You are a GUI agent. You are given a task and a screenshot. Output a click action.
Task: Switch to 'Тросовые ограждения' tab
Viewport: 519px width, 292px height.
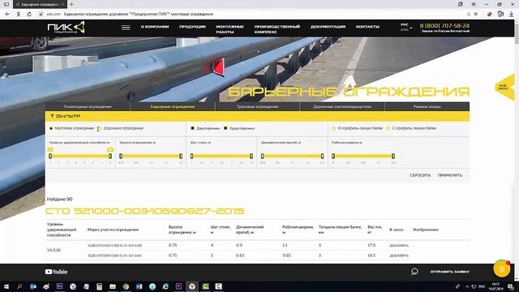click(x=257, y=106)
